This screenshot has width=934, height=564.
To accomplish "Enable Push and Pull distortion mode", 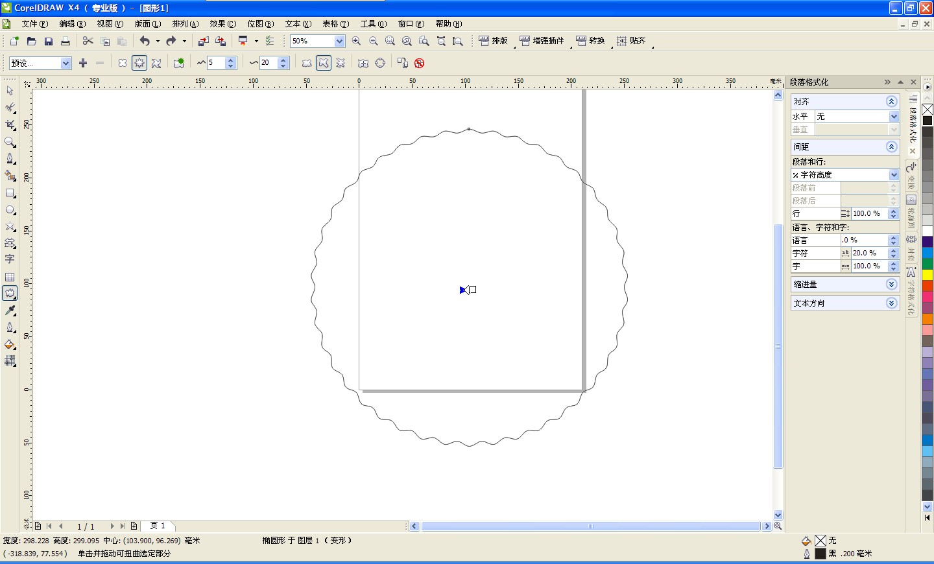I will tap(122, 63).
